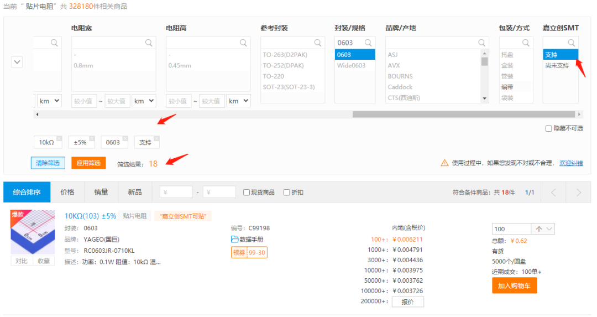The width and height of the screenshot is (597, 317).
Task: Switch to the 价格 sort tab
Action: 67,192
